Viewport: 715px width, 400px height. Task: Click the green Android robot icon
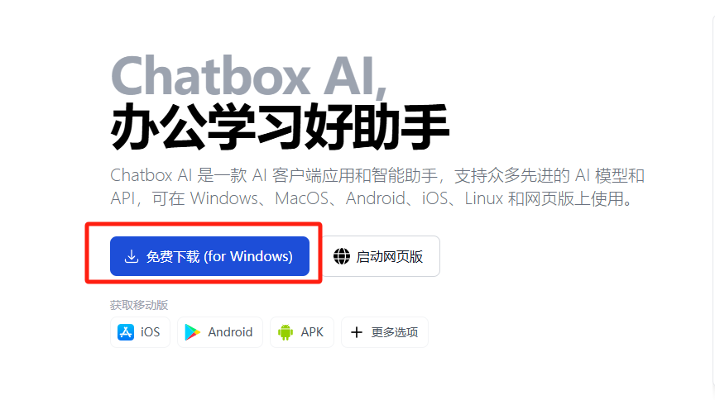[286, 332]
